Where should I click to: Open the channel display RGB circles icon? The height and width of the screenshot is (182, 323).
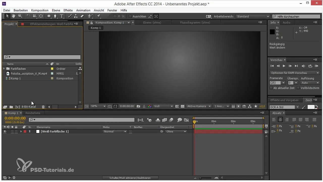pos(150,106)
